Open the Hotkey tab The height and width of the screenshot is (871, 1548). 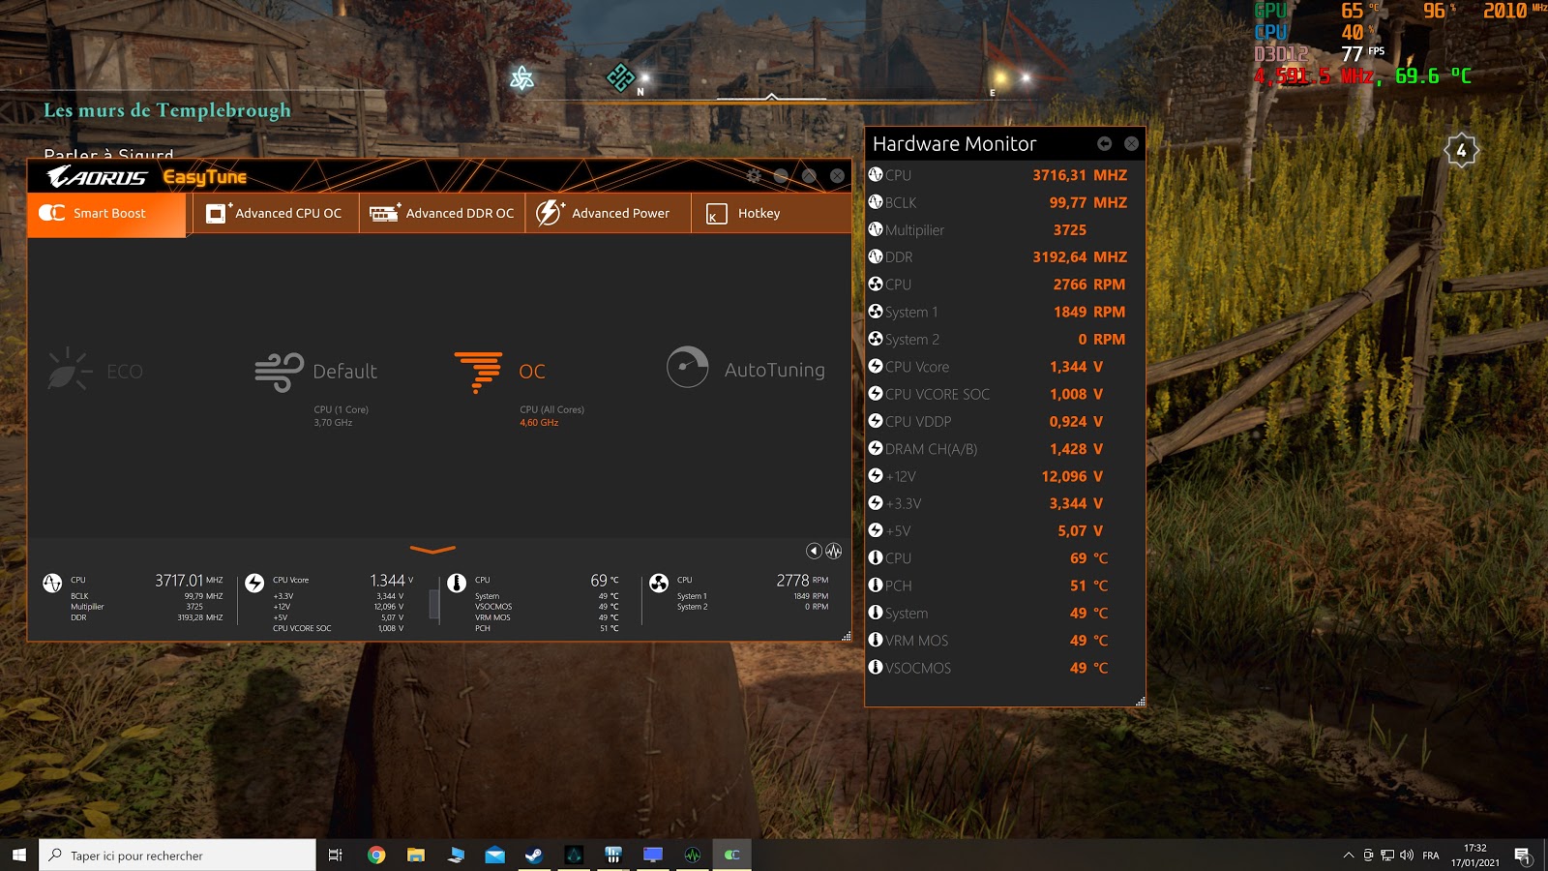point(745,213)
